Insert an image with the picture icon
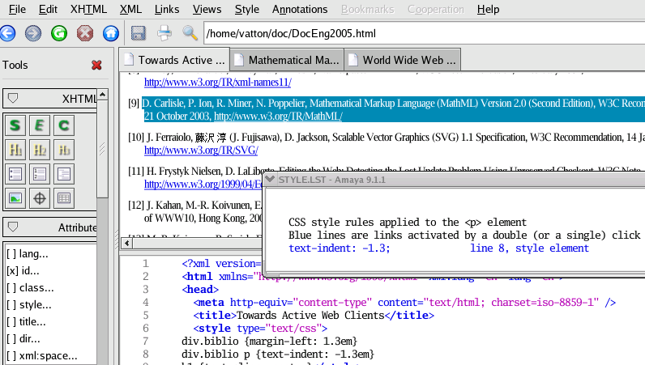The height and width of the screenshot is (365, 645). point(15,198)
